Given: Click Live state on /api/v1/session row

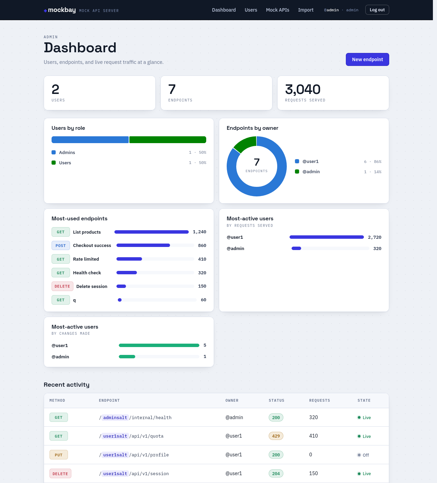Looking at the screenshot, I should 364,473.
